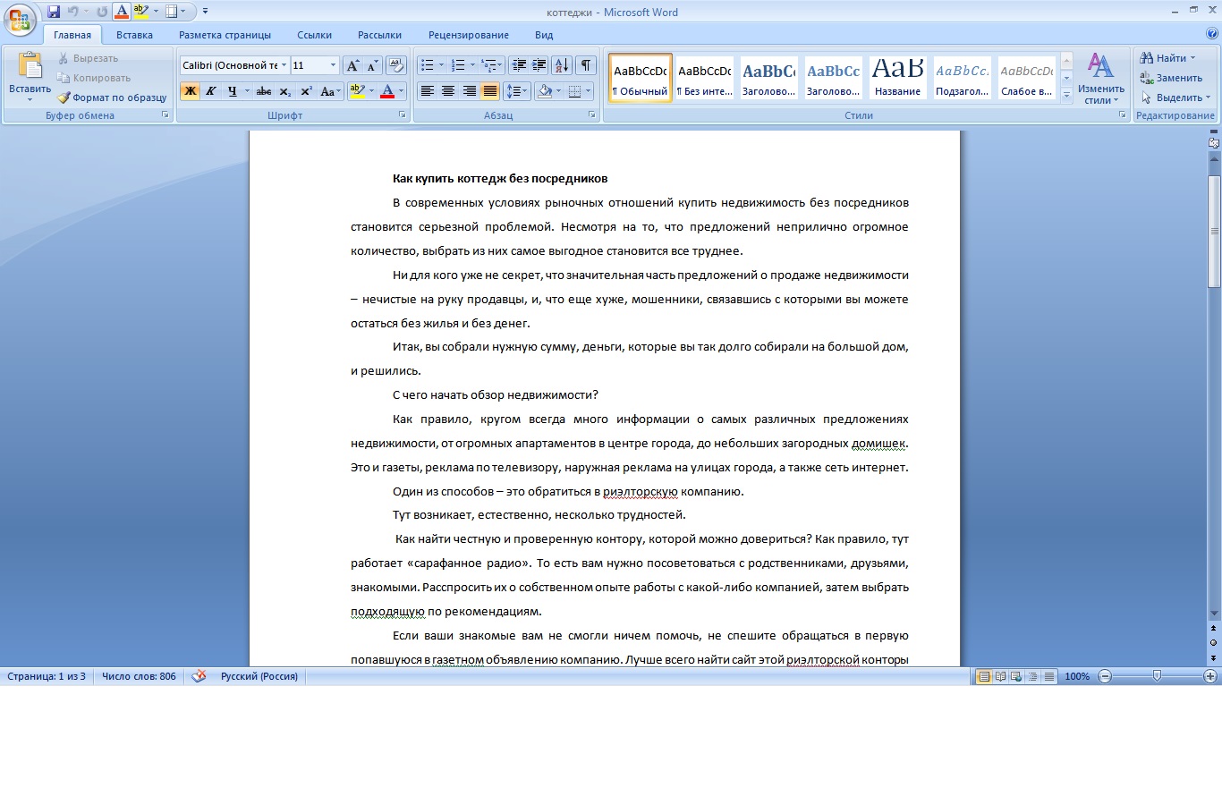This screenshot has height=788, width=1222.
Task: Click the Sort A-Z icon
Action: [x=562, y=65]
